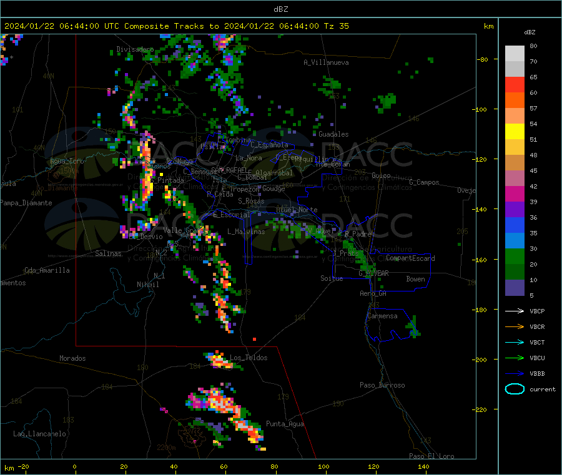This screenshot has height=475, width=562.
Task: Click the 'Salinas' map label
Action: [108, 253]
